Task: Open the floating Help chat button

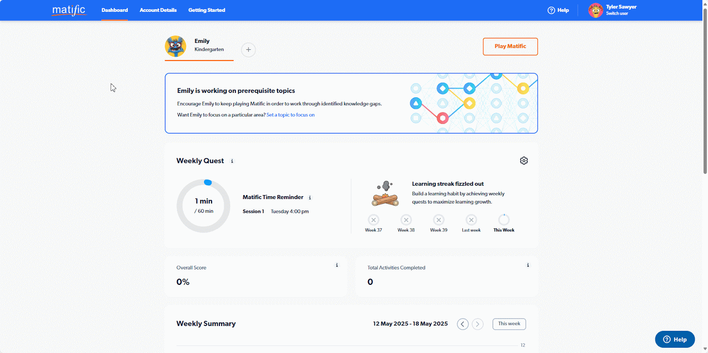Action: pos(675,339)
